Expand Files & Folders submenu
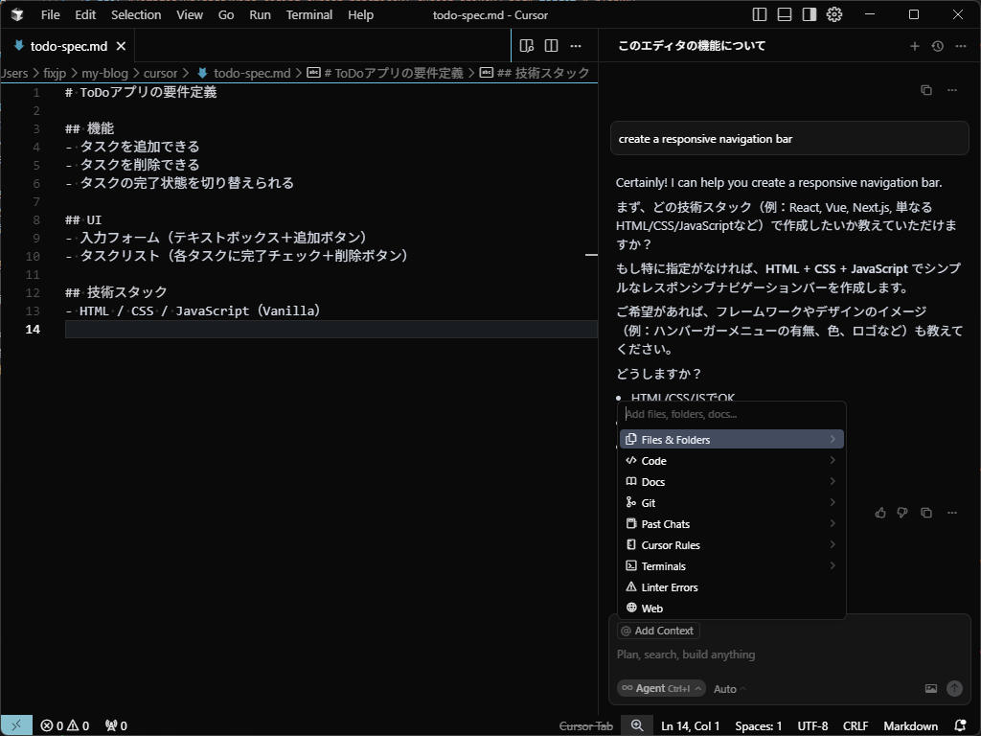 click(x=732, y=439)
